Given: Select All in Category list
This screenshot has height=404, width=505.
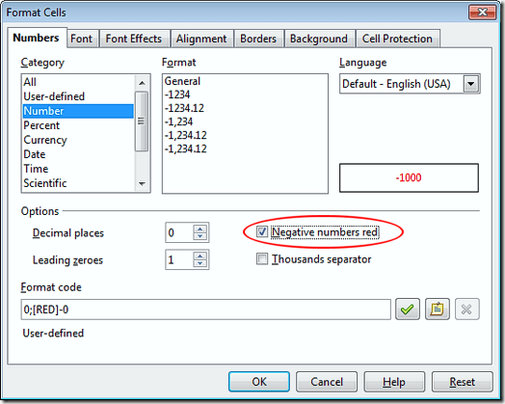Looking at the screenshot, I should coord(78,82).
